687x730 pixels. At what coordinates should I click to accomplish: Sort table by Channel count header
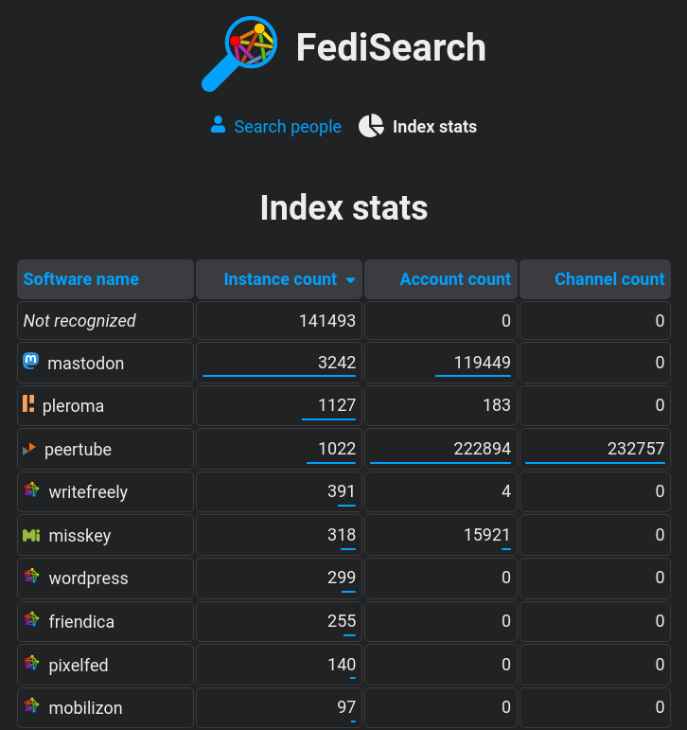[608, 279]
